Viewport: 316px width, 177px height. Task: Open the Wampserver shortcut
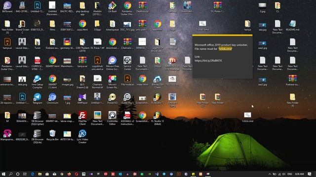[7, 135]
